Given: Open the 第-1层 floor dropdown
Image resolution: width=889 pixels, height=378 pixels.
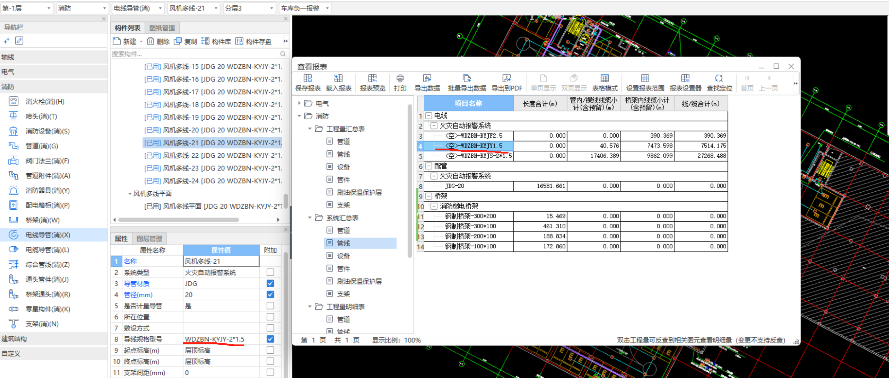Looking at the screenshot, I should coord(27,8).
